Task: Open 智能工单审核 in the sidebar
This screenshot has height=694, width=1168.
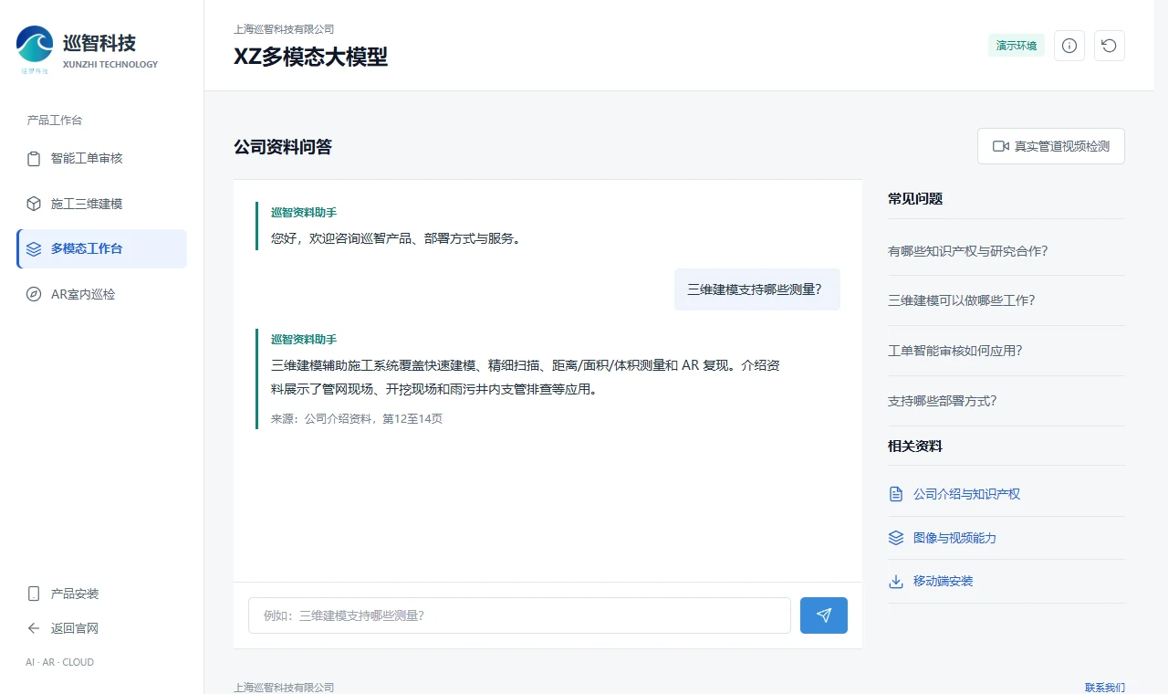Action: (101, 159)
